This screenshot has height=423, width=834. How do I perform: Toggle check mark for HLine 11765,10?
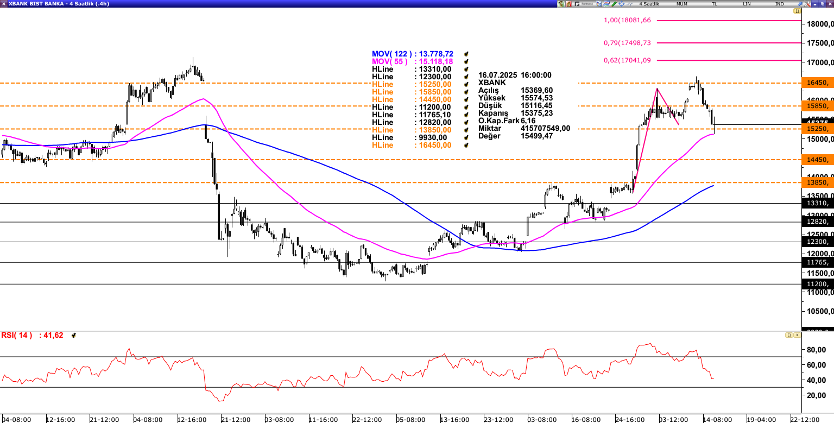tap(466, 115)
